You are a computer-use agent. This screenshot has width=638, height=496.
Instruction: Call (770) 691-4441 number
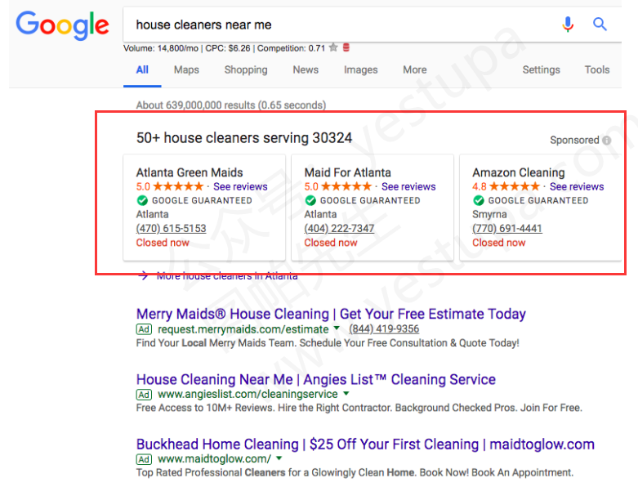(x=507, y=228)
